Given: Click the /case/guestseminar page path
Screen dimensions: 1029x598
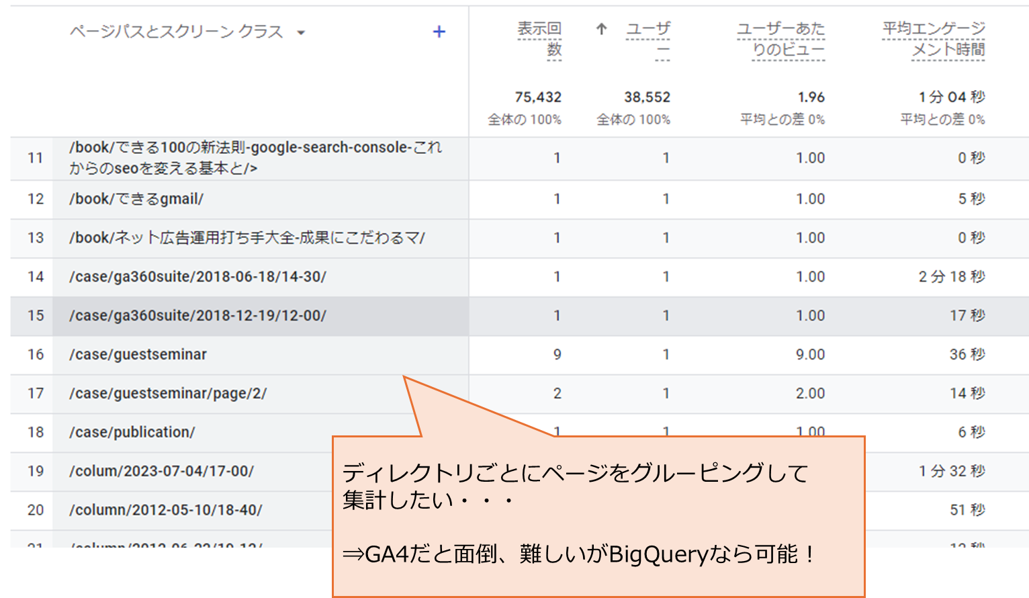Looking at the screenshot, I should [x=138, y=355].
